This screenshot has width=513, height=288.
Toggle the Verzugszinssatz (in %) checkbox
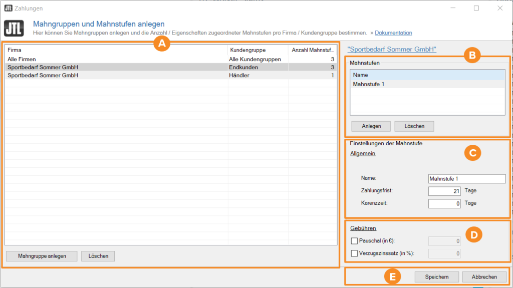[355, 253]
